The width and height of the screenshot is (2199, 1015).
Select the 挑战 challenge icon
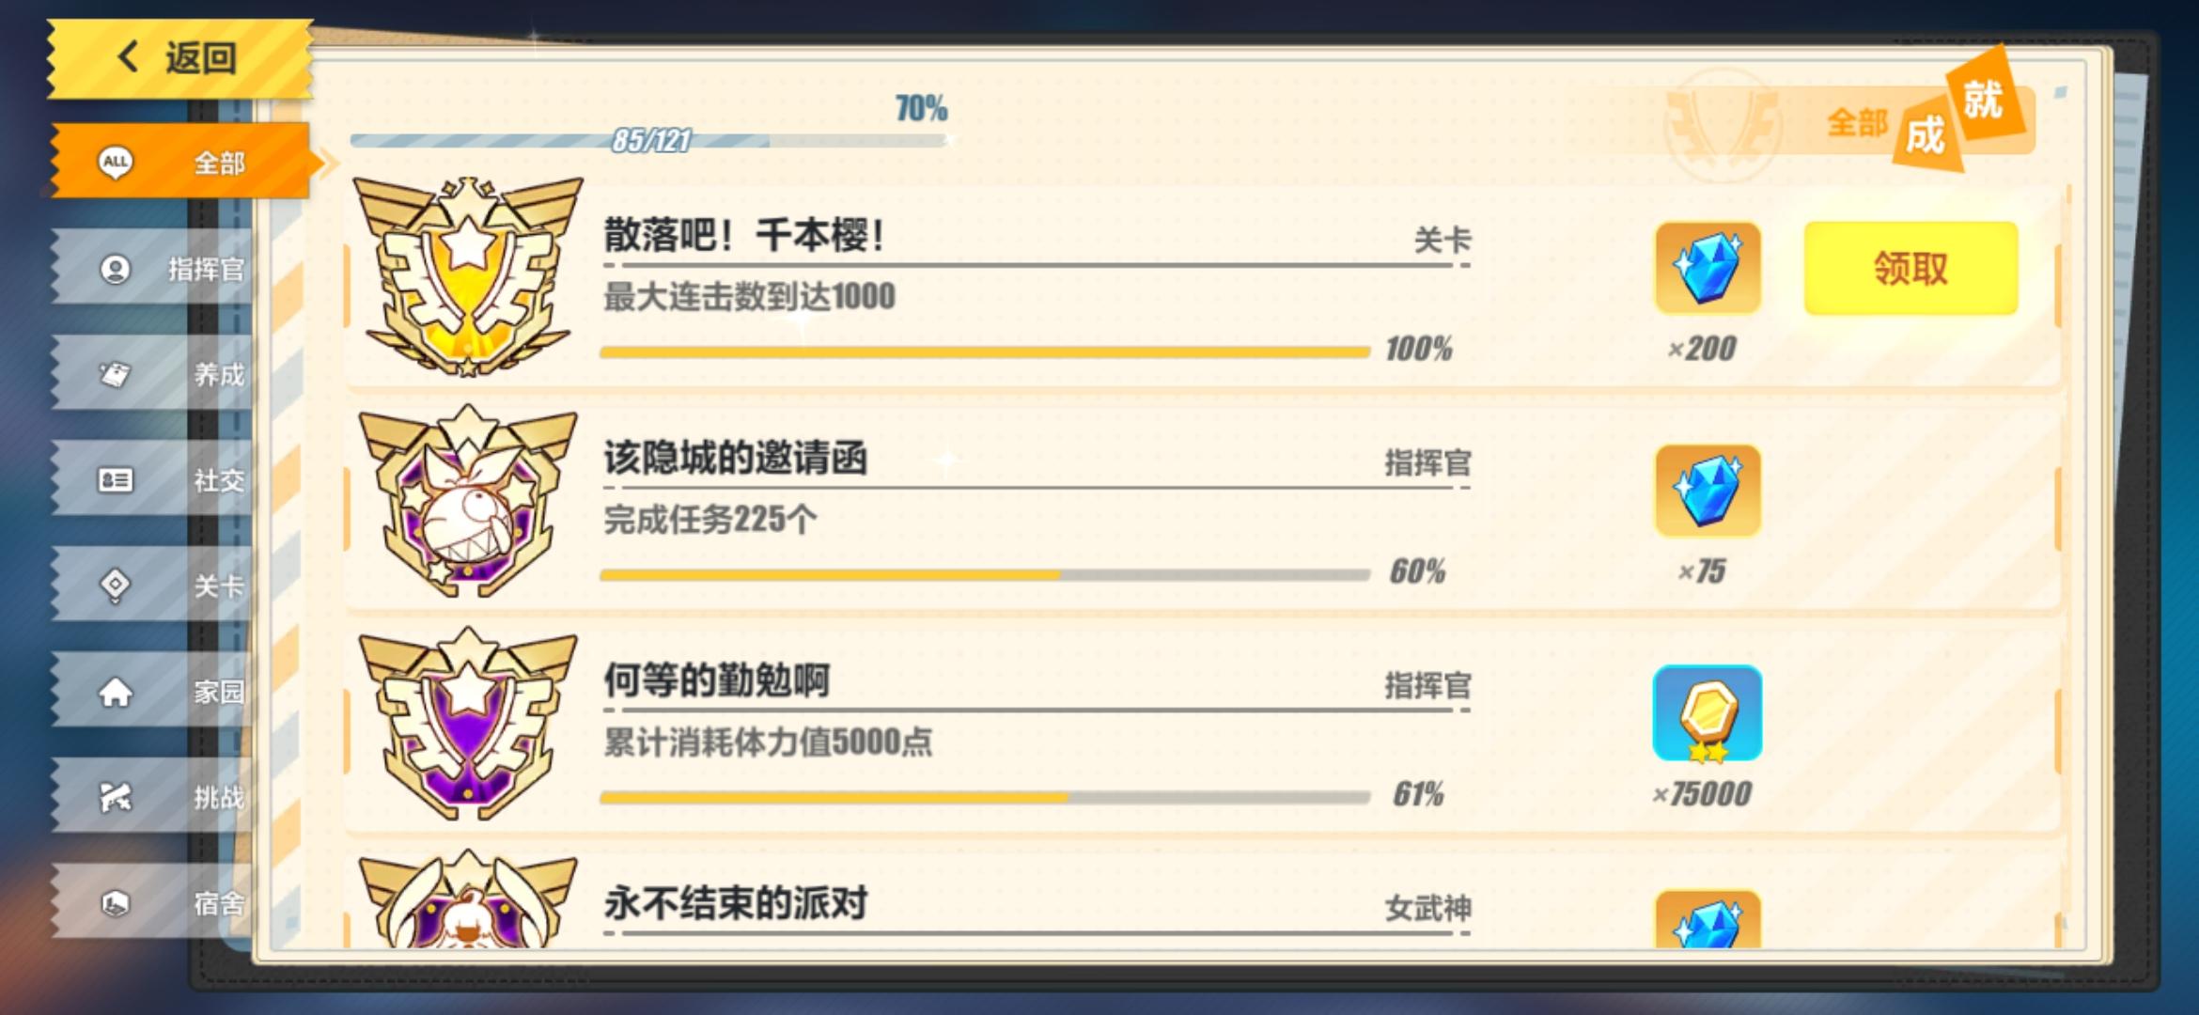(x=115, y=798)
